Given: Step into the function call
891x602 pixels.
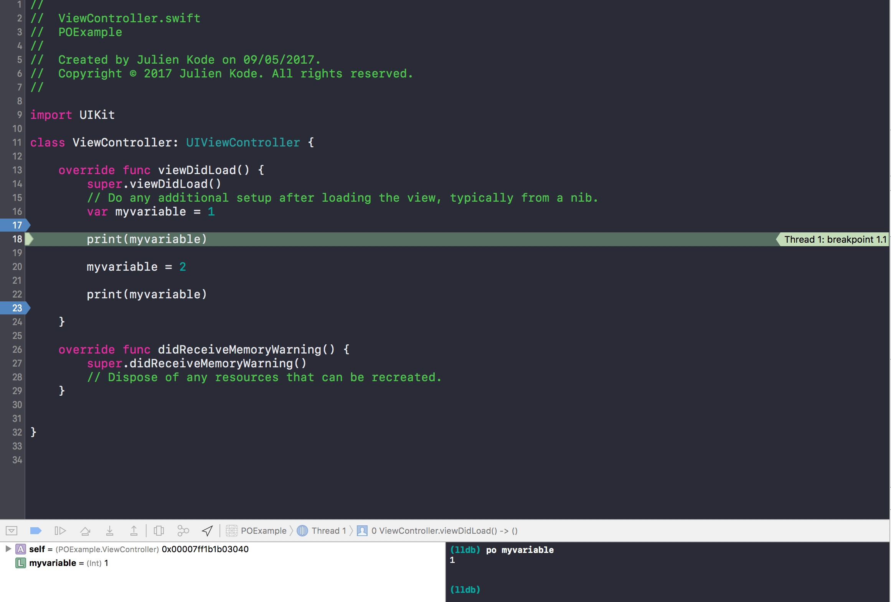Looking at the screenshot, I should click(110, 531).
